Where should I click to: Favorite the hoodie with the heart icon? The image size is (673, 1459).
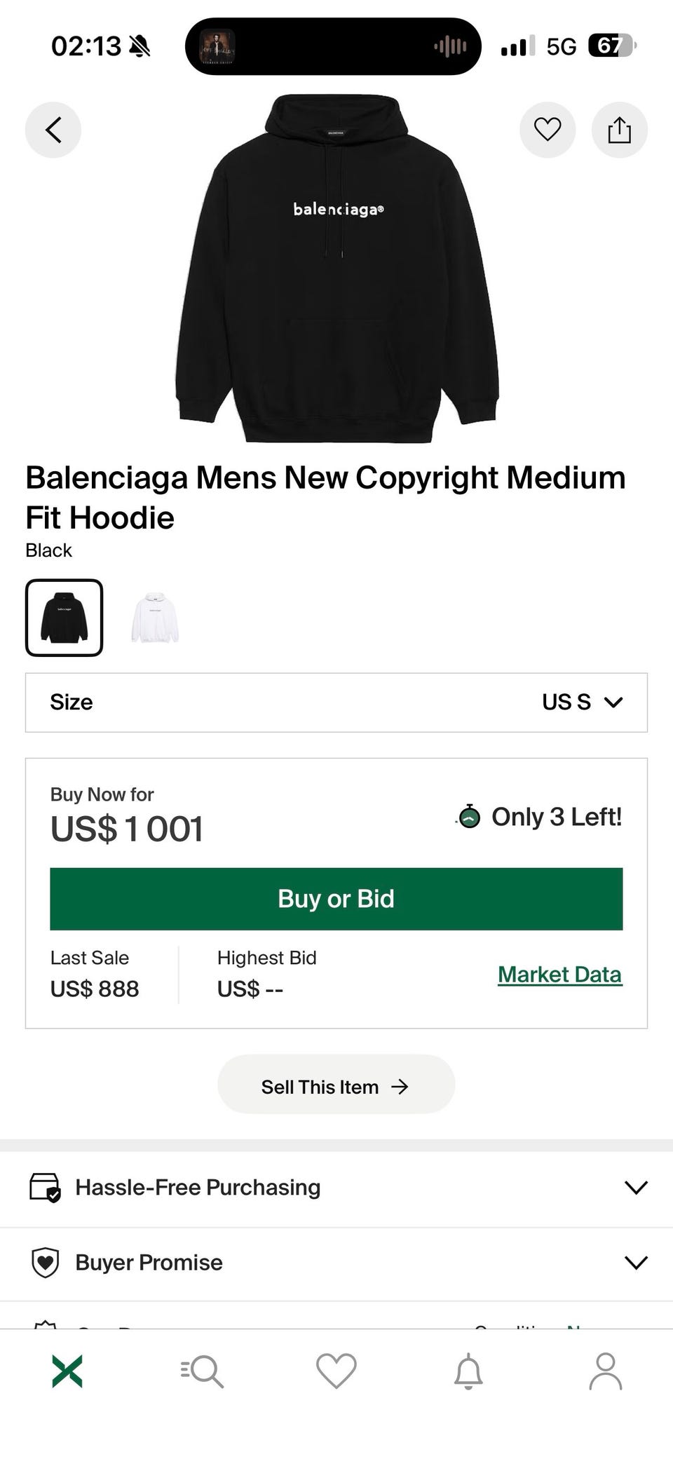548,130
